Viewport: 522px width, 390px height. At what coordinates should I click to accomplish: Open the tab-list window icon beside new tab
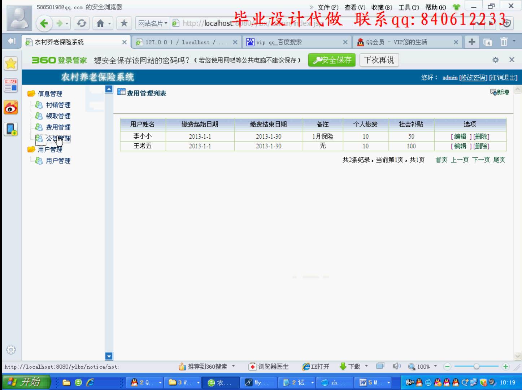tap(488, 42)
